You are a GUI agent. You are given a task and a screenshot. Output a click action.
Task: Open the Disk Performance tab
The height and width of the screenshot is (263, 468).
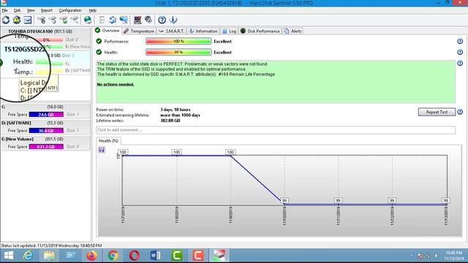click(x=260, y=31)
